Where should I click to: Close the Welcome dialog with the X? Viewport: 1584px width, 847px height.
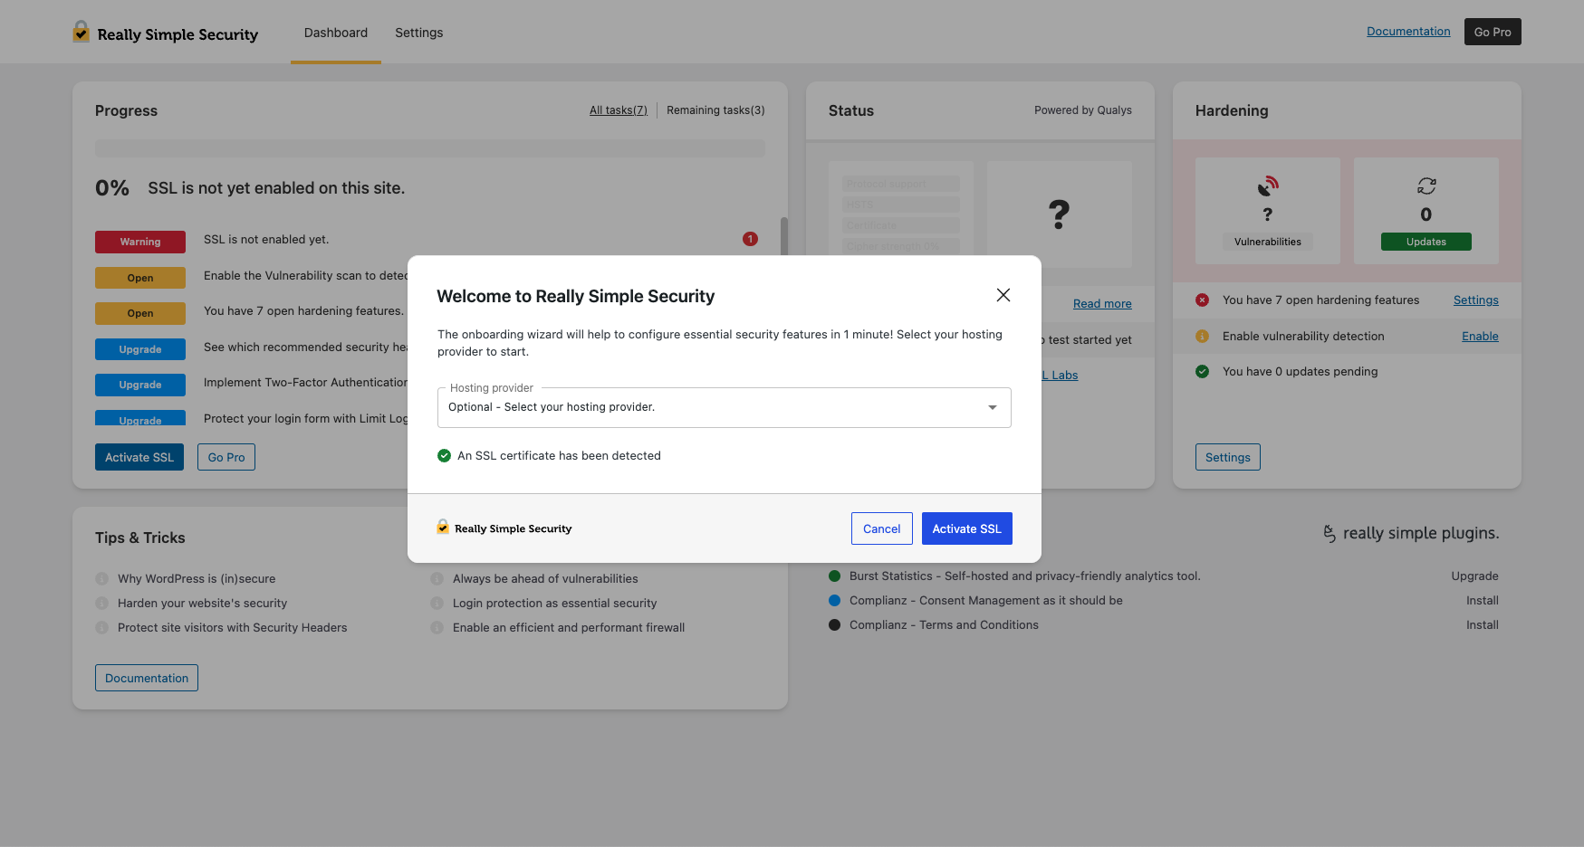point(1003,295)
